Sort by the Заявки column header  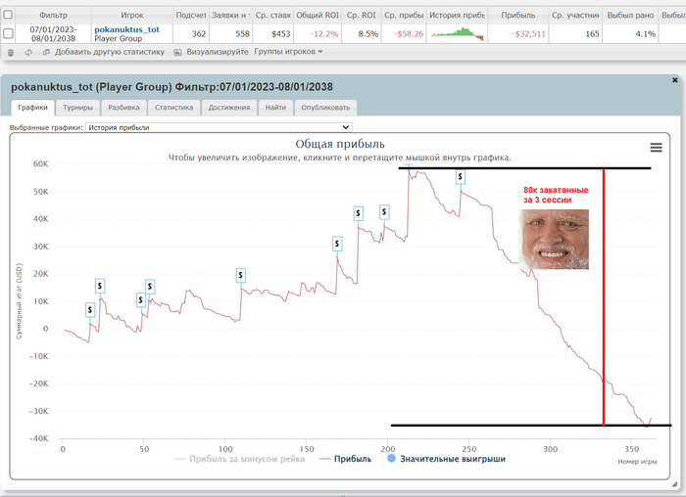click(230, 16)
